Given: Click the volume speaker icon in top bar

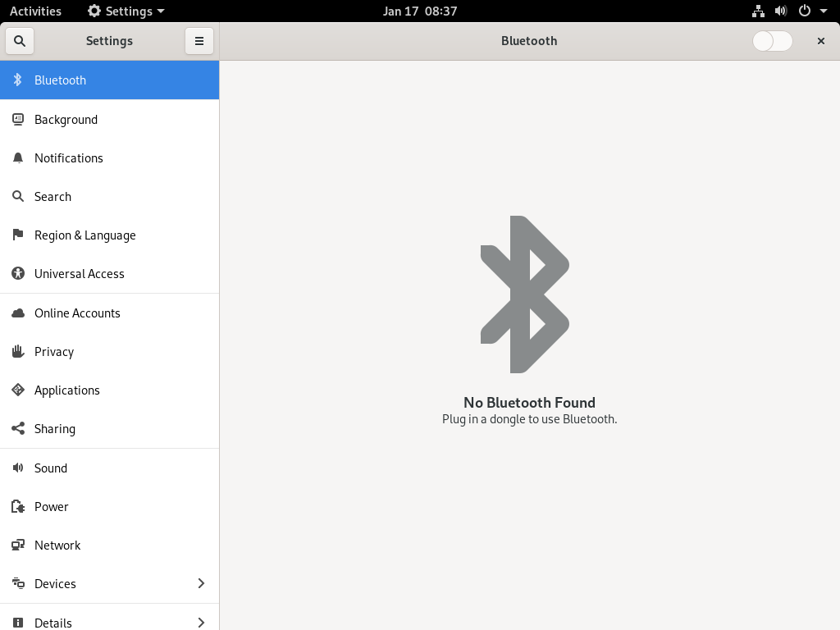Looking at the screenshot, I should 781,11.
